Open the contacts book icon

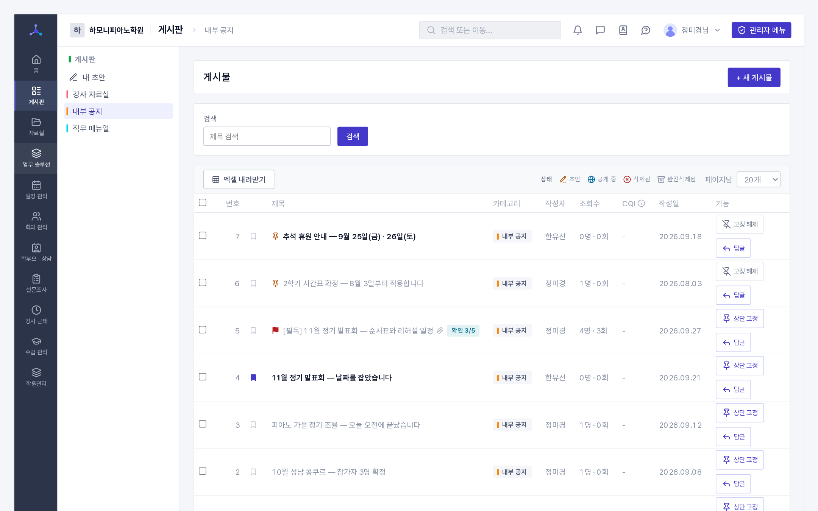click(x=623, y=30)
